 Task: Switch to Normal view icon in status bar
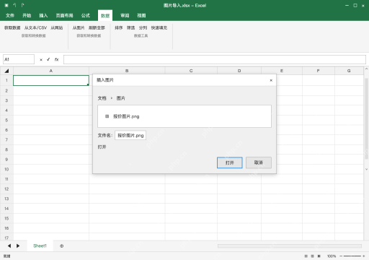click(x=306, y=256)
